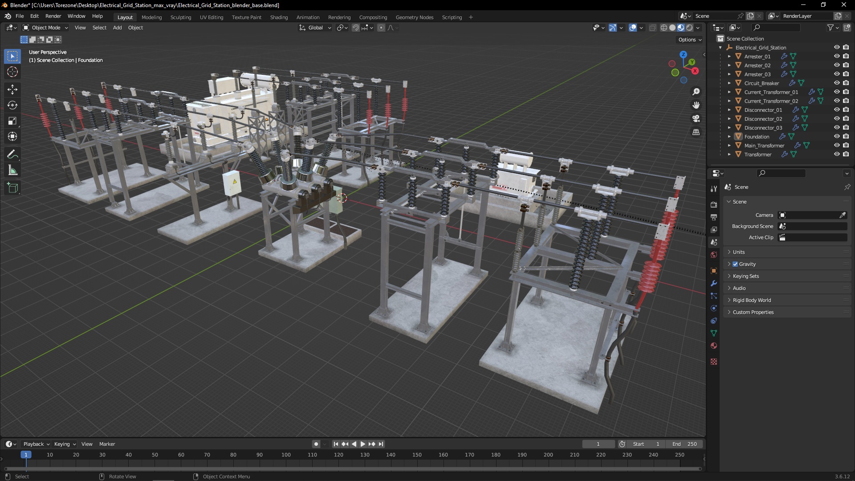The image size is (855, 481).
Task: Open the Add menu in viewport header
Action: coord(117,28)
